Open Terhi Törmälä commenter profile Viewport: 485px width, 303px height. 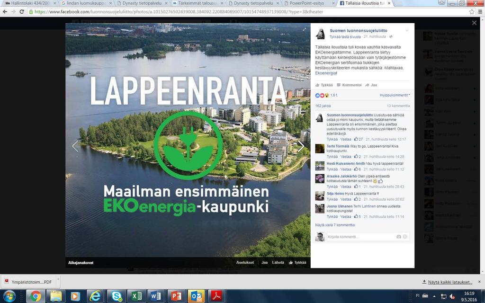338,146
